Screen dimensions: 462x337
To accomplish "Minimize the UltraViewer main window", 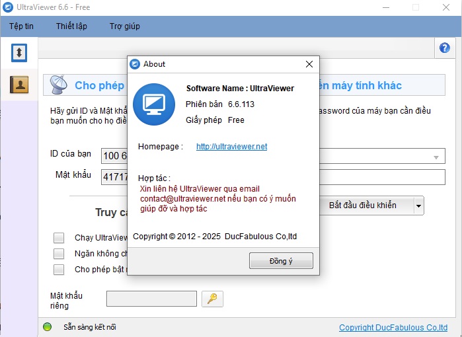I will click(386, 7).
